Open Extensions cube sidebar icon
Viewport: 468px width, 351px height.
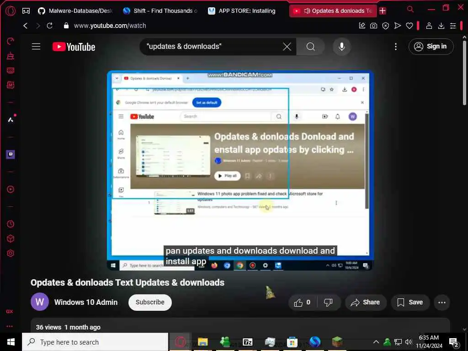point(11,239)
